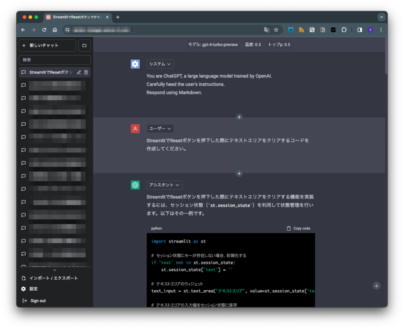
Task: Open the tab search chevron dropdown
Action: click(382, 17)
